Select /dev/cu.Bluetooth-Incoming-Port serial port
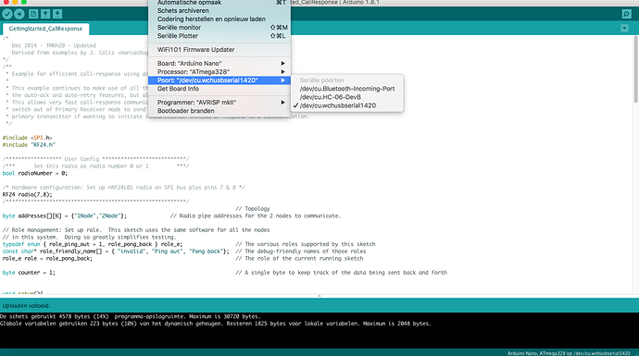 pos(347,89)
